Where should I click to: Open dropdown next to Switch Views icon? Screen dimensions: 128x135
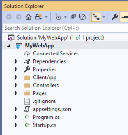point(46,17)
